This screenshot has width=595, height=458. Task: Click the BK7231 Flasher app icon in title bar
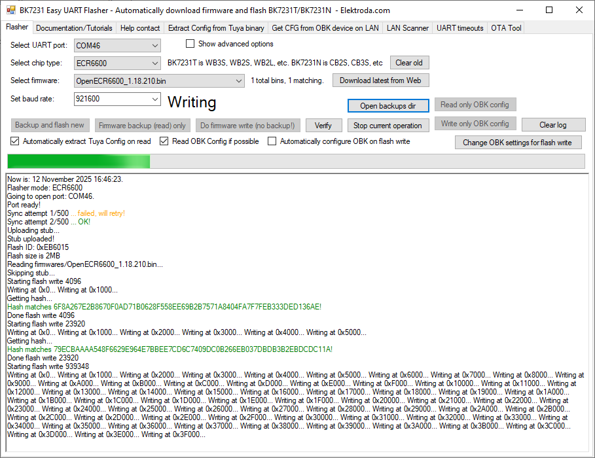(11, 10)
